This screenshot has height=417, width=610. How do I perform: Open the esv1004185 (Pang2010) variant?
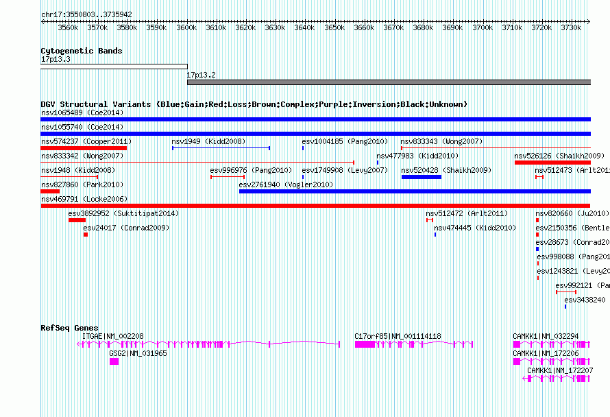303,148
